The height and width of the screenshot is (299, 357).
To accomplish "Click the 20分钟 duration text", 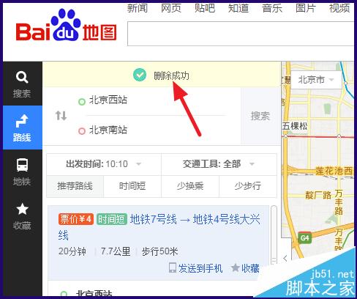I will [72, 251].
